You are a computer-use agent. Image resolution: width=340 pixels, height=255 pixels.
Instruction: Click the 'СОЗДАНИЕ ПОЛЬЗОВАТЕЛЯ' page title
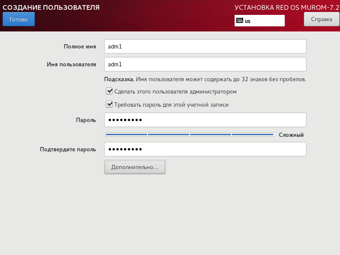coord(51,7)
